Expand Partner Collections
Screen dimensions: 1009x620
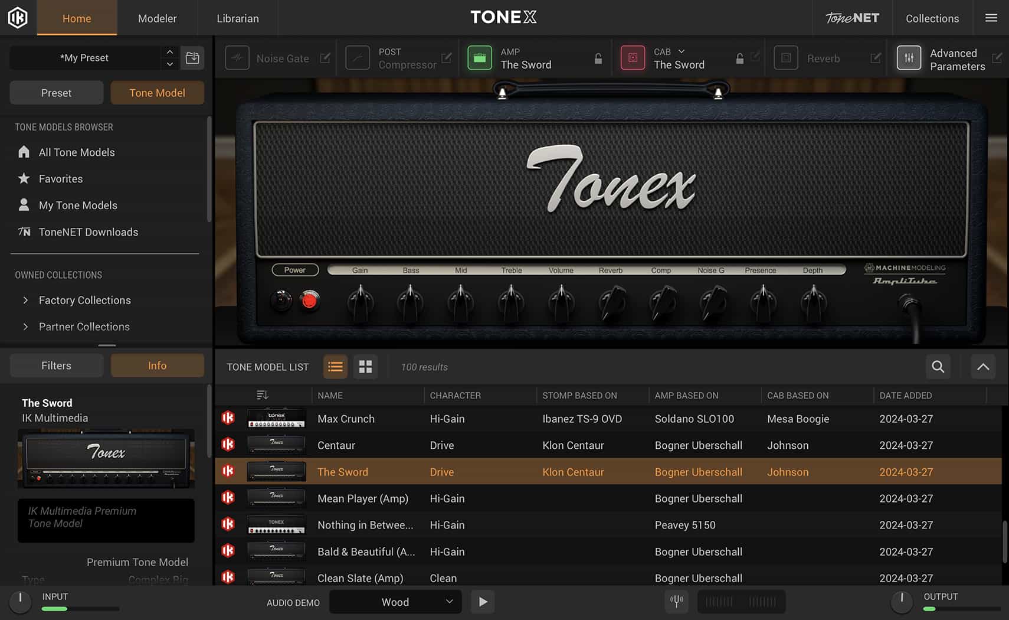[84, 327]
